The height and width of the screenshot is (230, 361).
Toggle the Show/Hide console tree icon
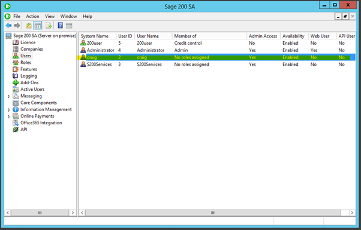pos(38,26)
